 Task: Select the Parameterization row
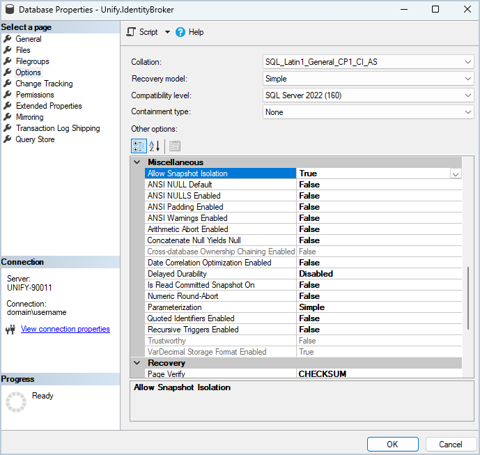(x=303, y=307)
